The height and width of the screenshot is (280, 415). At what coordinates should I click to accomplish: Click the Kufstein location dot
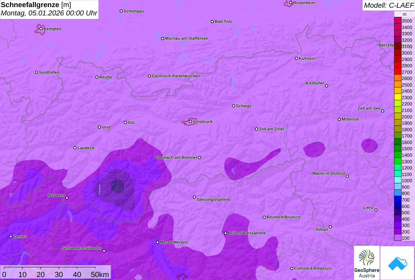pyautogui.click(x=296, y=58)
